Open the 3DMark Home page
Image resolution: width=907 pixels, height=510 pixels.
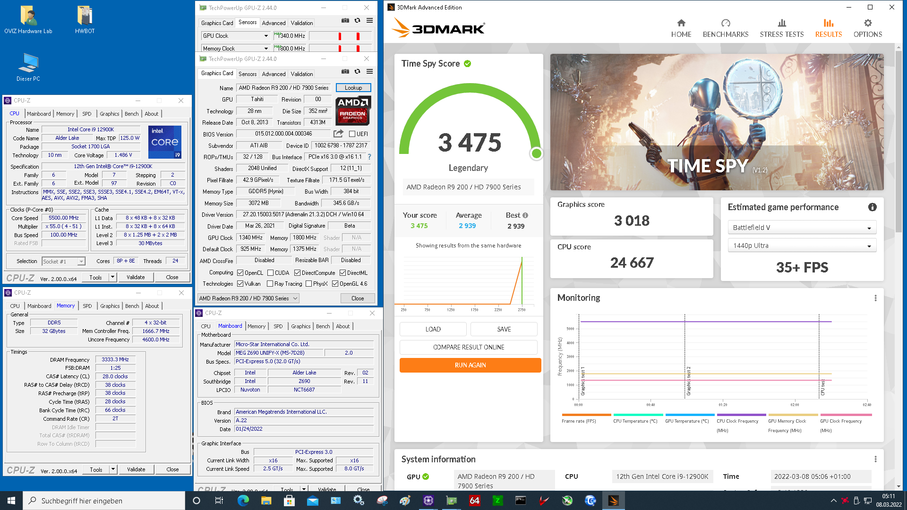click(681, 28)
